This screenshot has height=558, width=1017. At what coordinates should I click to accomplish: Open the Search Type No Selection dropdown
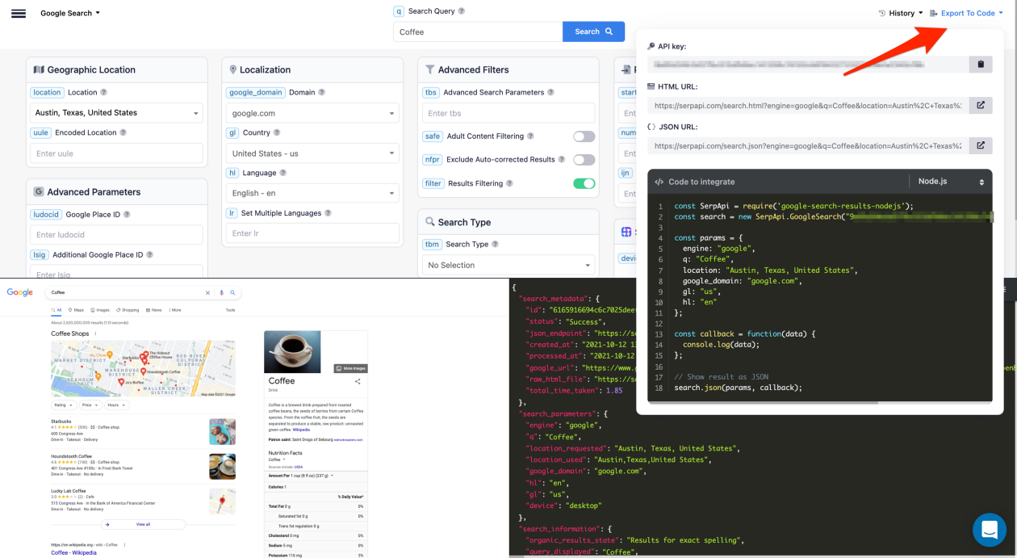tap(508, 265)
